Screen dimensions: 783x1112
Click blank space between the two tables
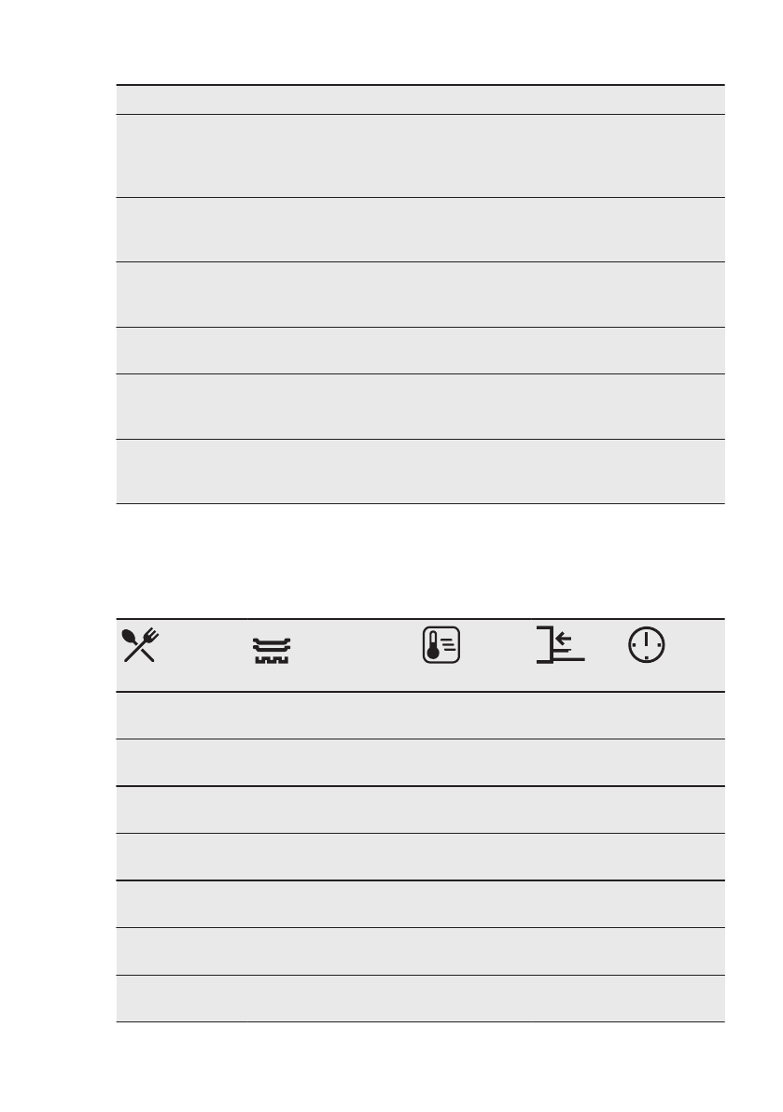[420, 561]
